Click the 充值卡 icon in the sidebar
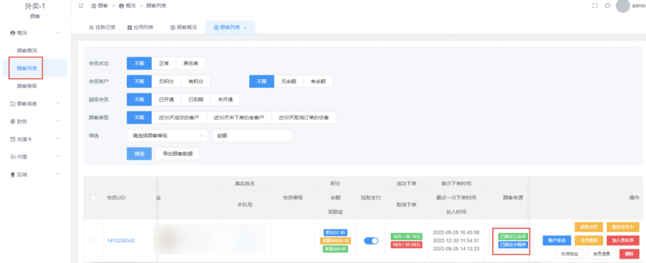This screenshot has width=646, height=263. [x=13, y=139]
